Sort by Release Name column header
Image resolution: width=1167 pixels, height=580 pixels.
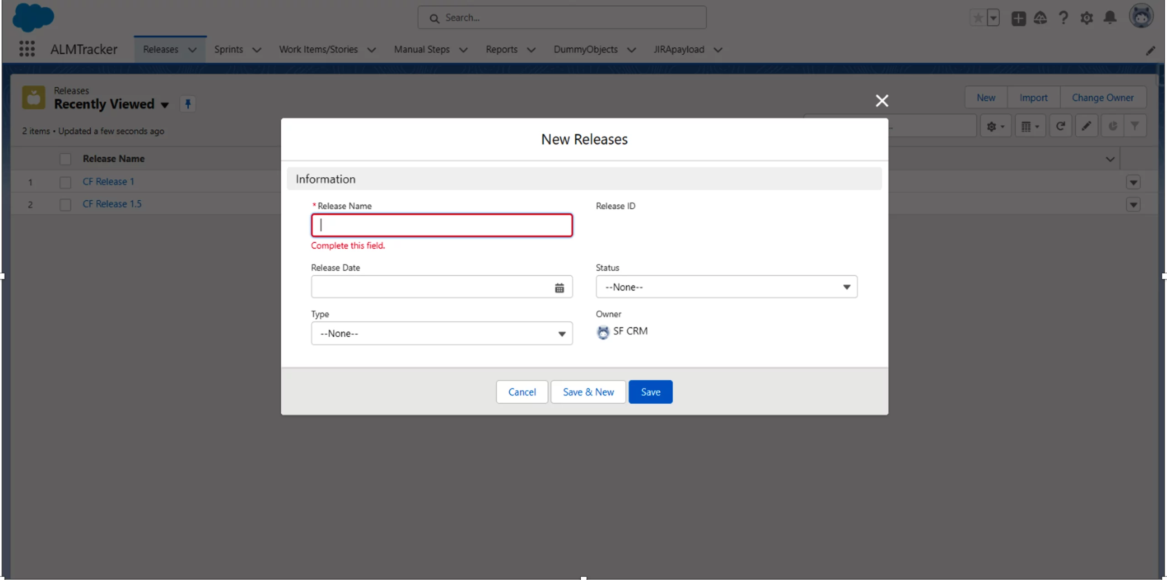click(114, 159)
